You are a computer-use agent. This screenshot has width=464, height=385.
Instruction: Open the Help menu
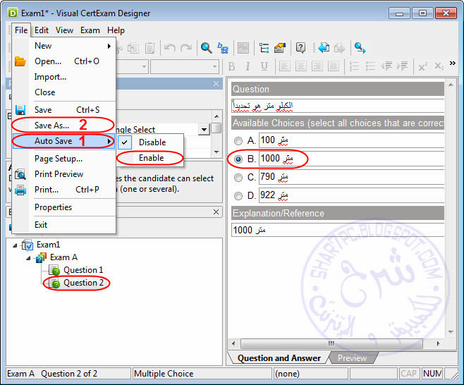coord(116,30)
